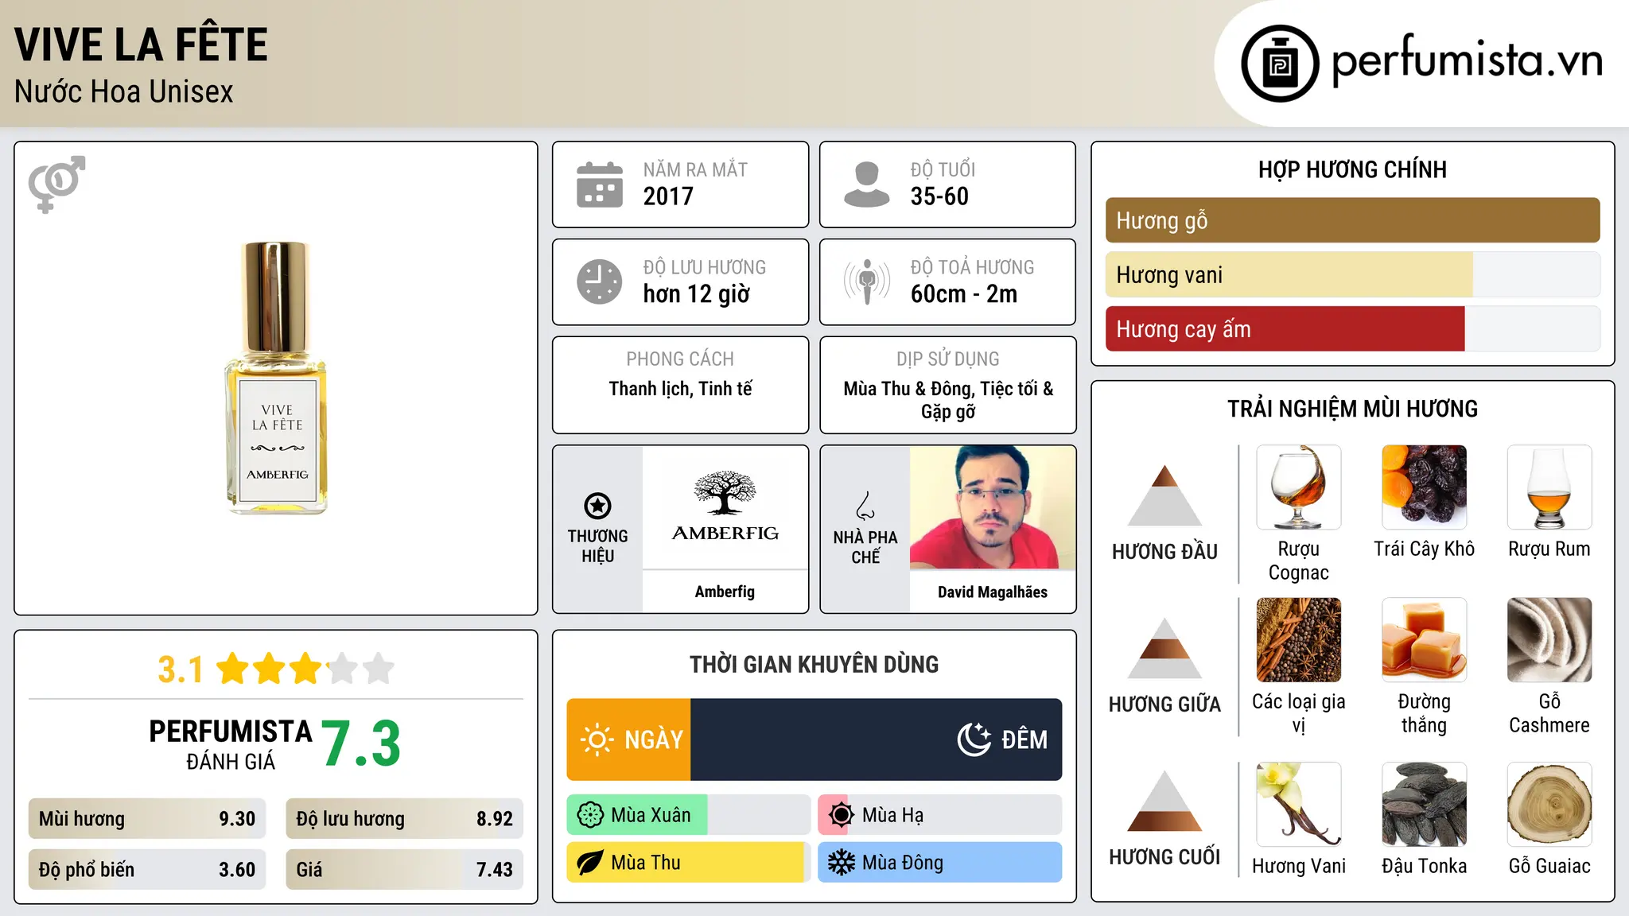
Task: Select the Rượu Rum note image
Action: (1549, 487)
